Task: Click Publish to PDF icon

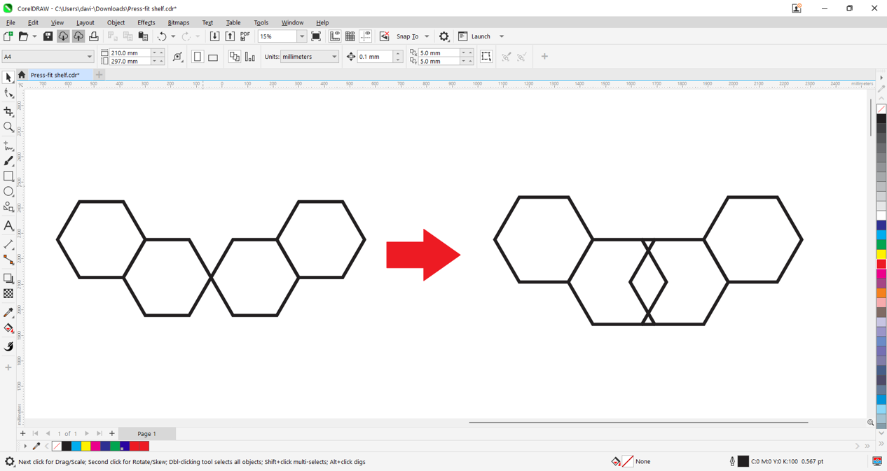Action: click(245, 36)
